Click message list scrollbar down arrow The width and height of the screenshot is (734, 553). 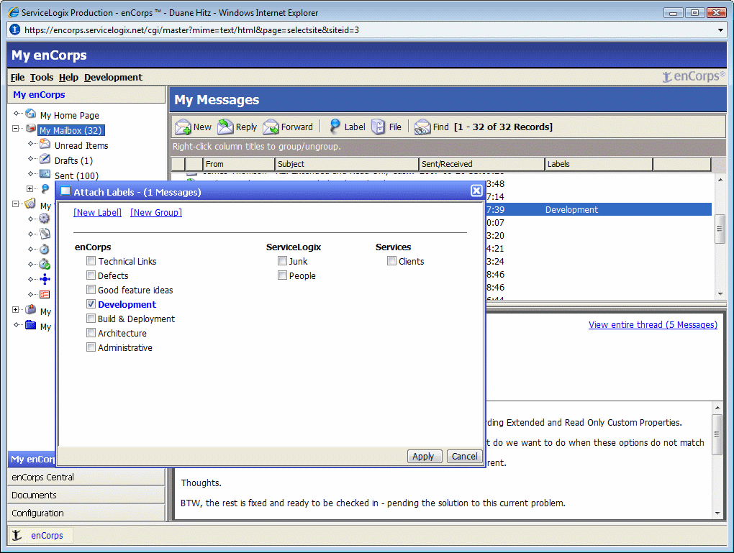point(720,294)
